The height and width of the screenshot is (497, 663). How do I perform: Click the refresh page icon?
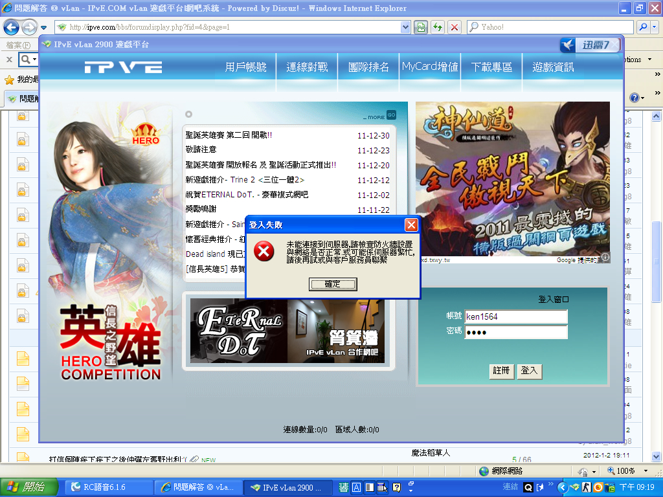[438, 27]
